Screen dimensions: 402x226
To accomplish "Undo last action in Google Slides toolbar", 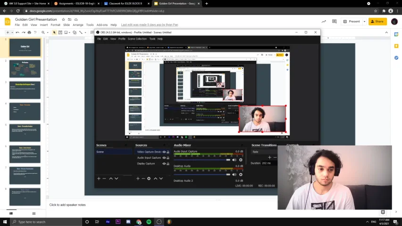I will [17, 32].
